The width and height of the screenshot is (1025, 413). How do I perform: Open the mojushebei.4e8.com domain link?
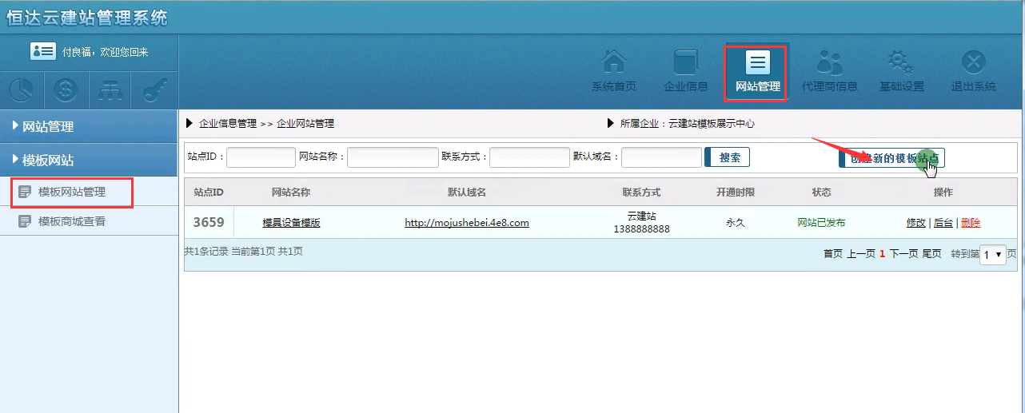(x=466, y=223)
